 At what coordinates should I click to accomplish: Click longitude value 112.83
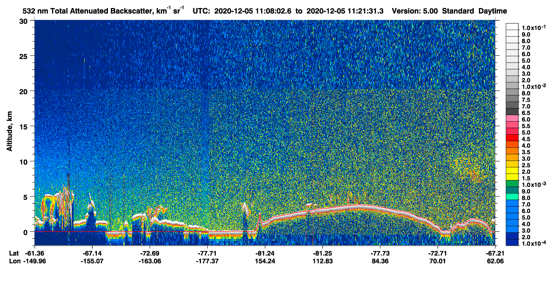322,261
